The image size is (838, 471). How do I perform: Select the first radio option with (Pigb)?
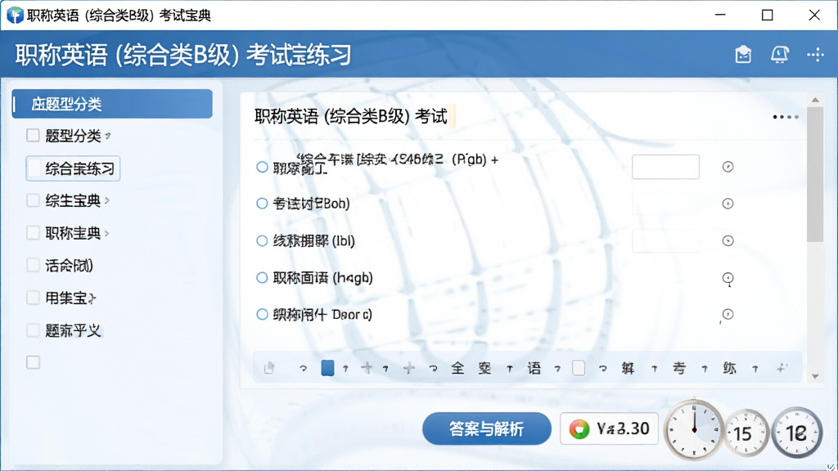pyautogui.click(x=262, y=167)
